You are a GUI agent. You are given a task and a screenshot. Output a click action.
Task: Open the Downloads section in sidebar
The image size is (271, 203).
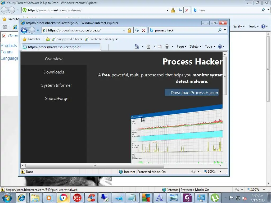point(54,72)
